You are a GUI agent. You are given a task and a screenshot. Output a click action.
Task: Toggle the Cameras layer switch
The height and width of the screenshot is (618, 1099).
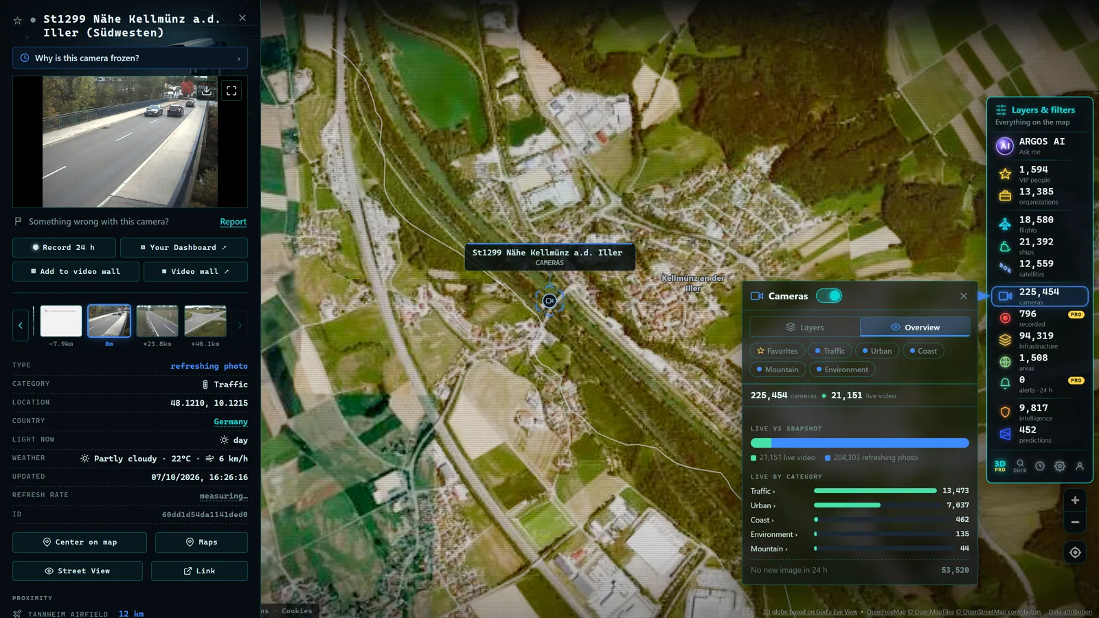(829, 296)
